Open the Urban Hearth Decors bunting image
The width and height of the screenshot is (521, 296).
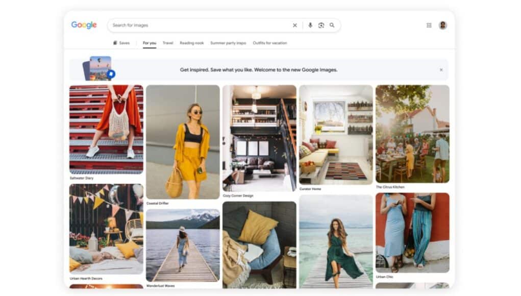106,229
